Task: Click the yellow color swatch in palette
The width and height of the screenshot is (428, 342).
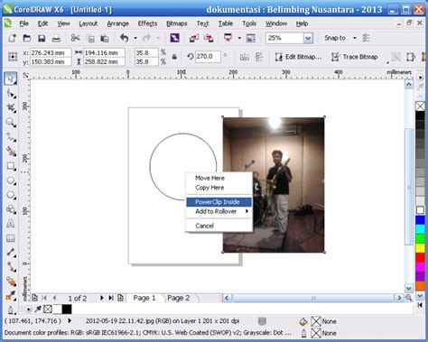Action: [x=420, y=248]
